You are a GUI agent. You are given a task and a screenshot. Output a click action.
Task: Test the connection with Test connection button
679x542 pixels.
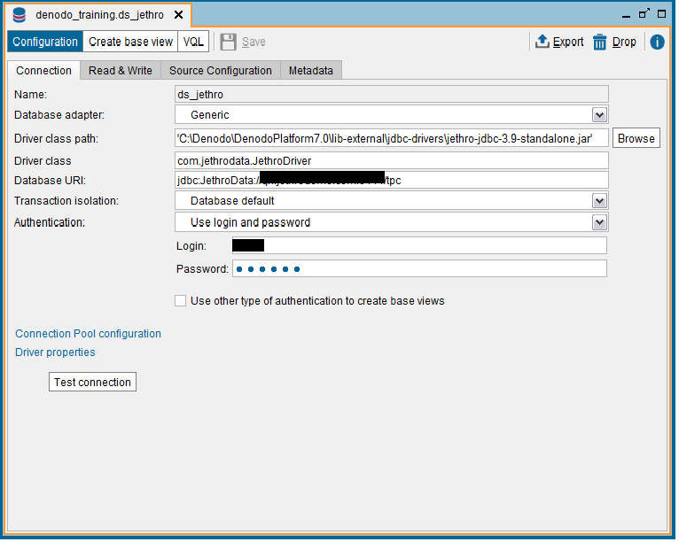point(92,383)
